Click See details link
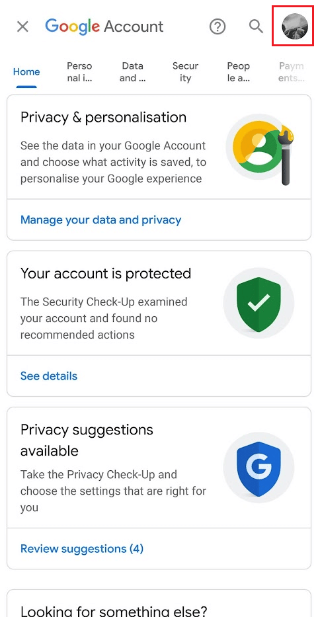The image size is (318, 617). click(49, 376)
